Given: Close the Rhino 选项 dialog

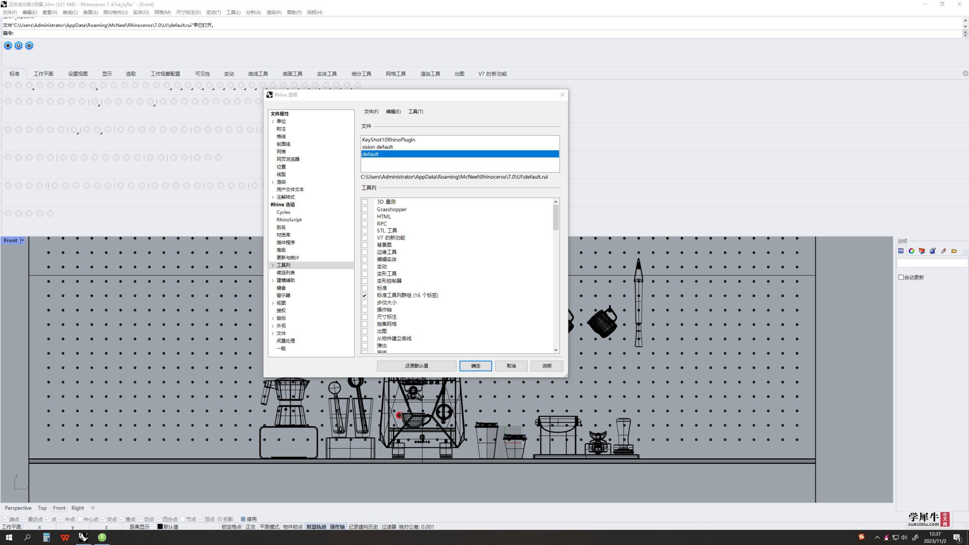Looking at the screenshot, I should pos(563,94).
